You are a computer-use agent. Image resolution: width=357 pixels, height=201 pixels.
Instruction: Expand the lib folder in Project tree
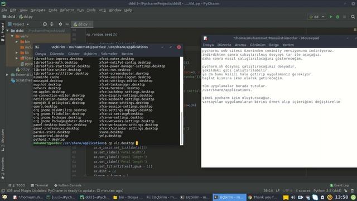17,52
